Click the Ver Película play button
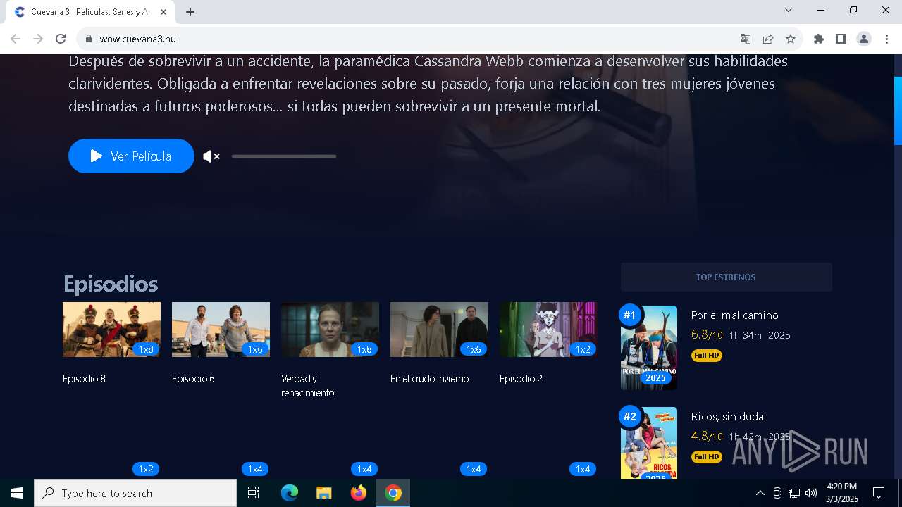Screen dimensions: 902x507 [x=131, y=156]
